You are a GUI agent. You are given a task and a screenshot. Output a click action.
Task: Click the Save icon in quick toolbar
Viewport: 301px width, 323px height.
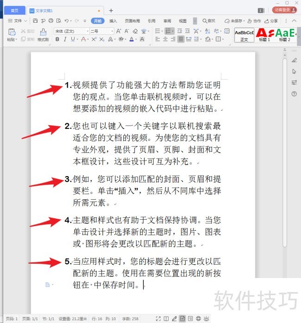tap(36, 21)
